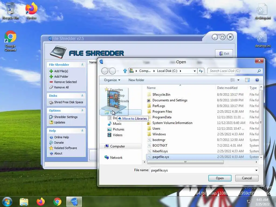Collapse the Help panel section
Viewport: 276px width, 207px height.
[x=82, y=131]
